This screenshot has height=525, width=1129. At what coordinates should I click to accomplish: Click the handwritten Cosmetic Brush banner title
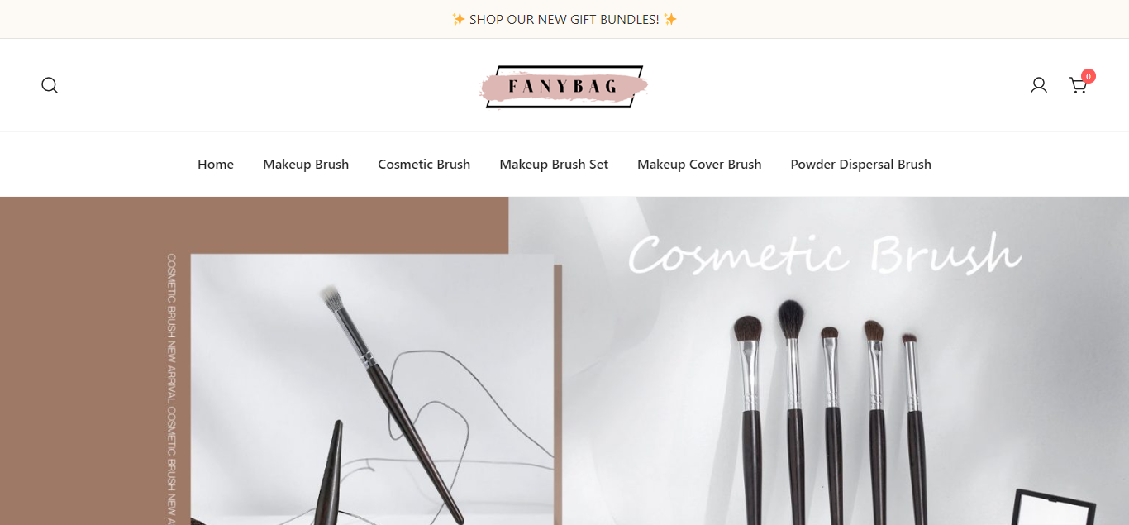(x=825, y=255)
